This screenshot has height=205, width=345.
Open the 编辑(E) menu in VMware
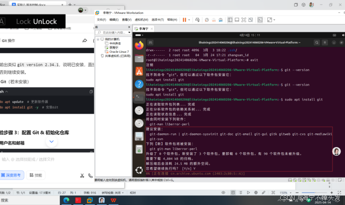114,20
